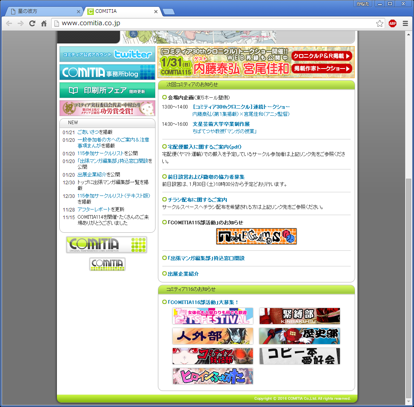Click the NEW section header
Viewport: 414px width, 407px height.
107,123
